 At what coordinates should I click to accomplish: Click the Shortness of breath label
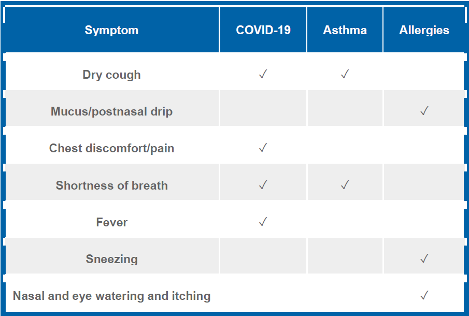click(111, 185)
